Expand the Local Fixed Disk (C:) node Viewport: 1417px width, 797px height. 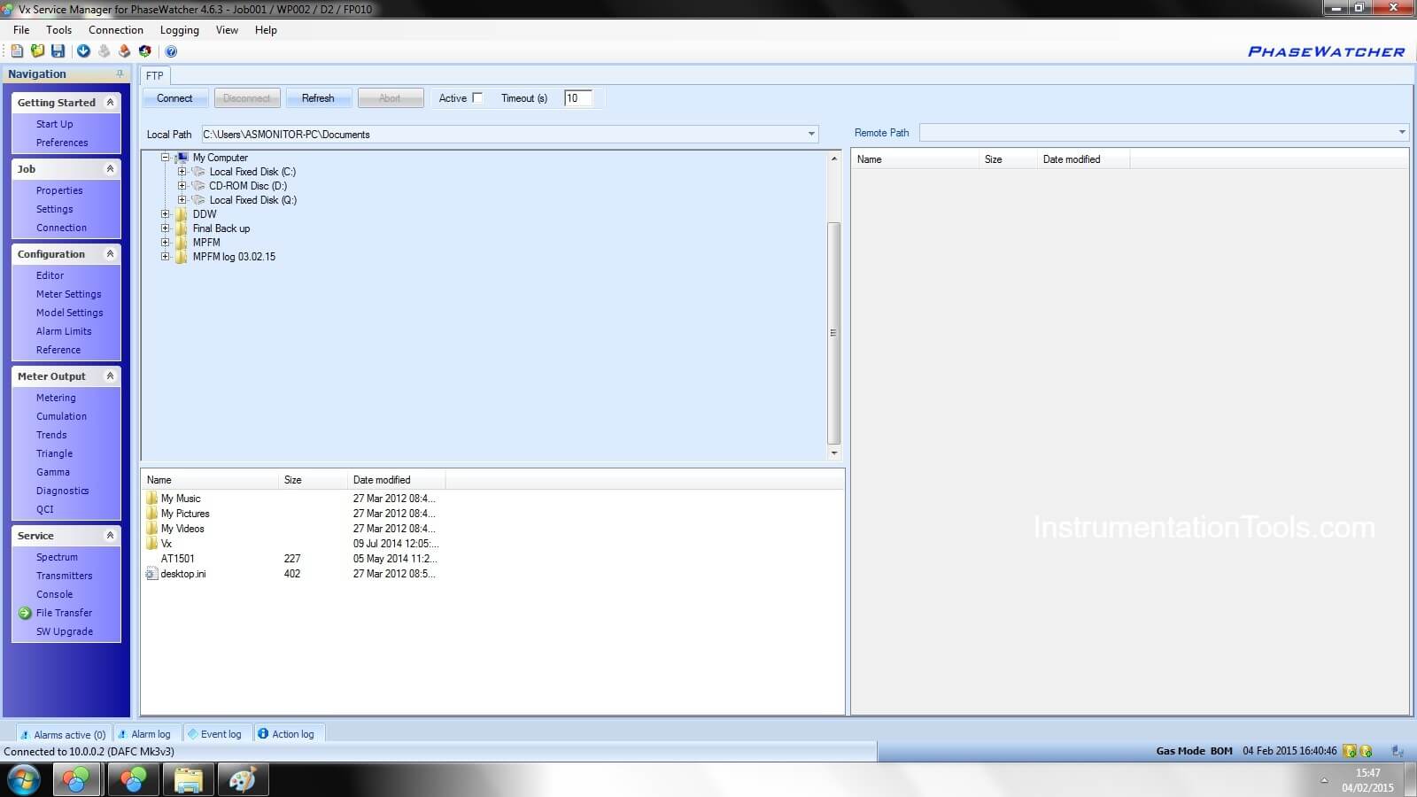click(x=182, y=172)
